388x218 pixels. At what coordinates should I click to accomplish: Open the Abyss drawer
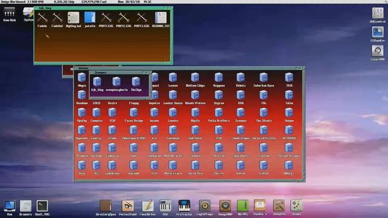click(82, 78)
